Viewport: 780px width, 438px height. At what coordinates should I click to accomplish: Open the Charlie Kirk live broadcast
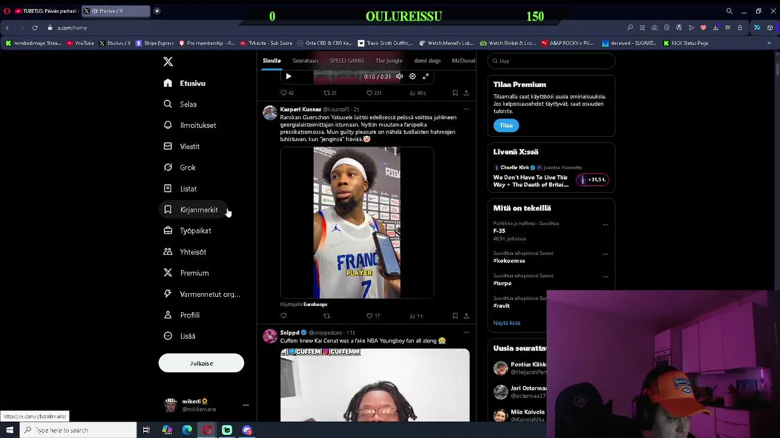click(x=551, y=176)
